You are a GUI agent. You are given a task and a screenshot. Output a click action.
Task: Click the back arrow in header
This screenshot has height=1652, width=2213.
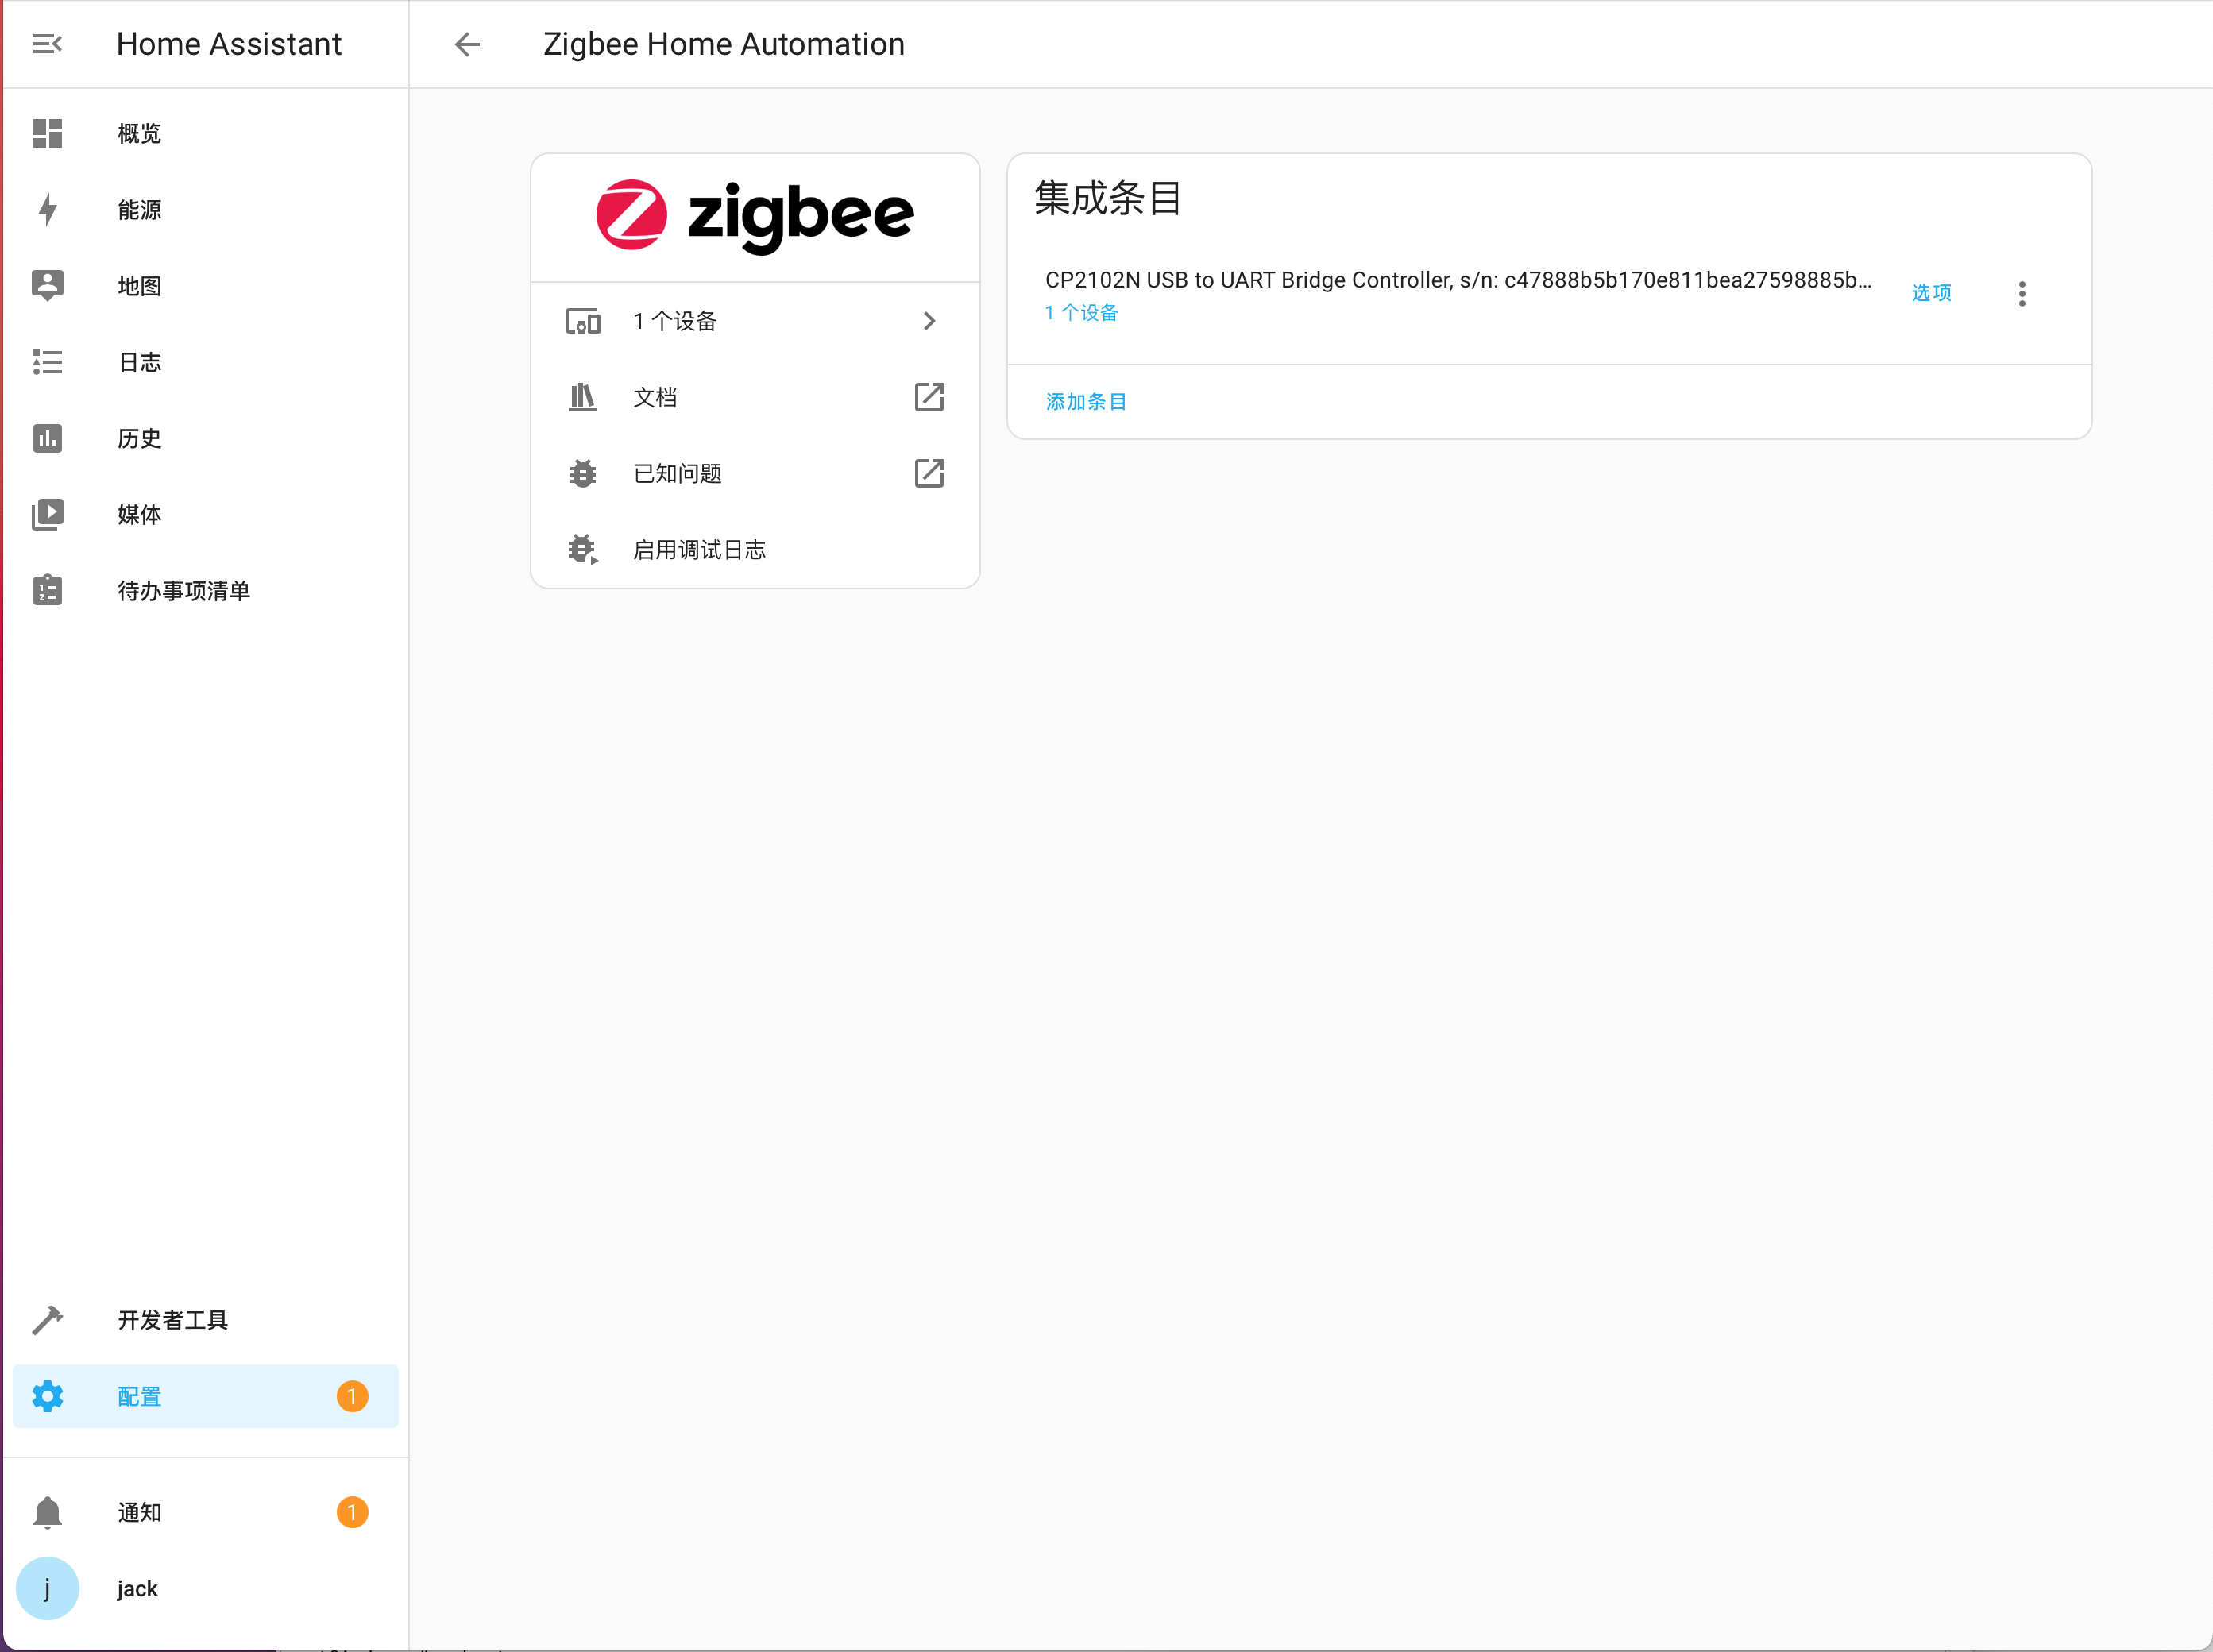click(467, 44)
